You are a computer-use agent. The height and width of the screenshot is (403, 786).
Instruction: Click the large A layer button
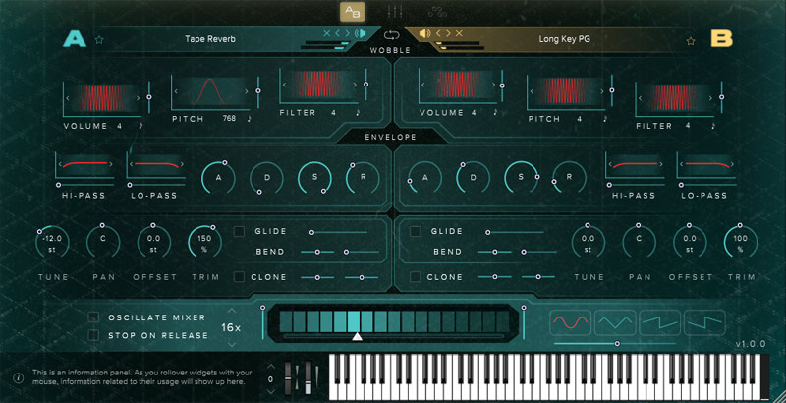coord(75,39)
